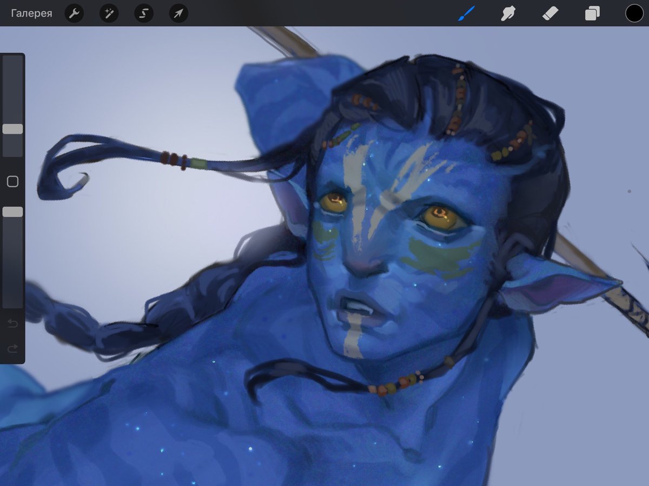
Task: Click the brush opacity slider handle
Action: [x=12, y=212]
